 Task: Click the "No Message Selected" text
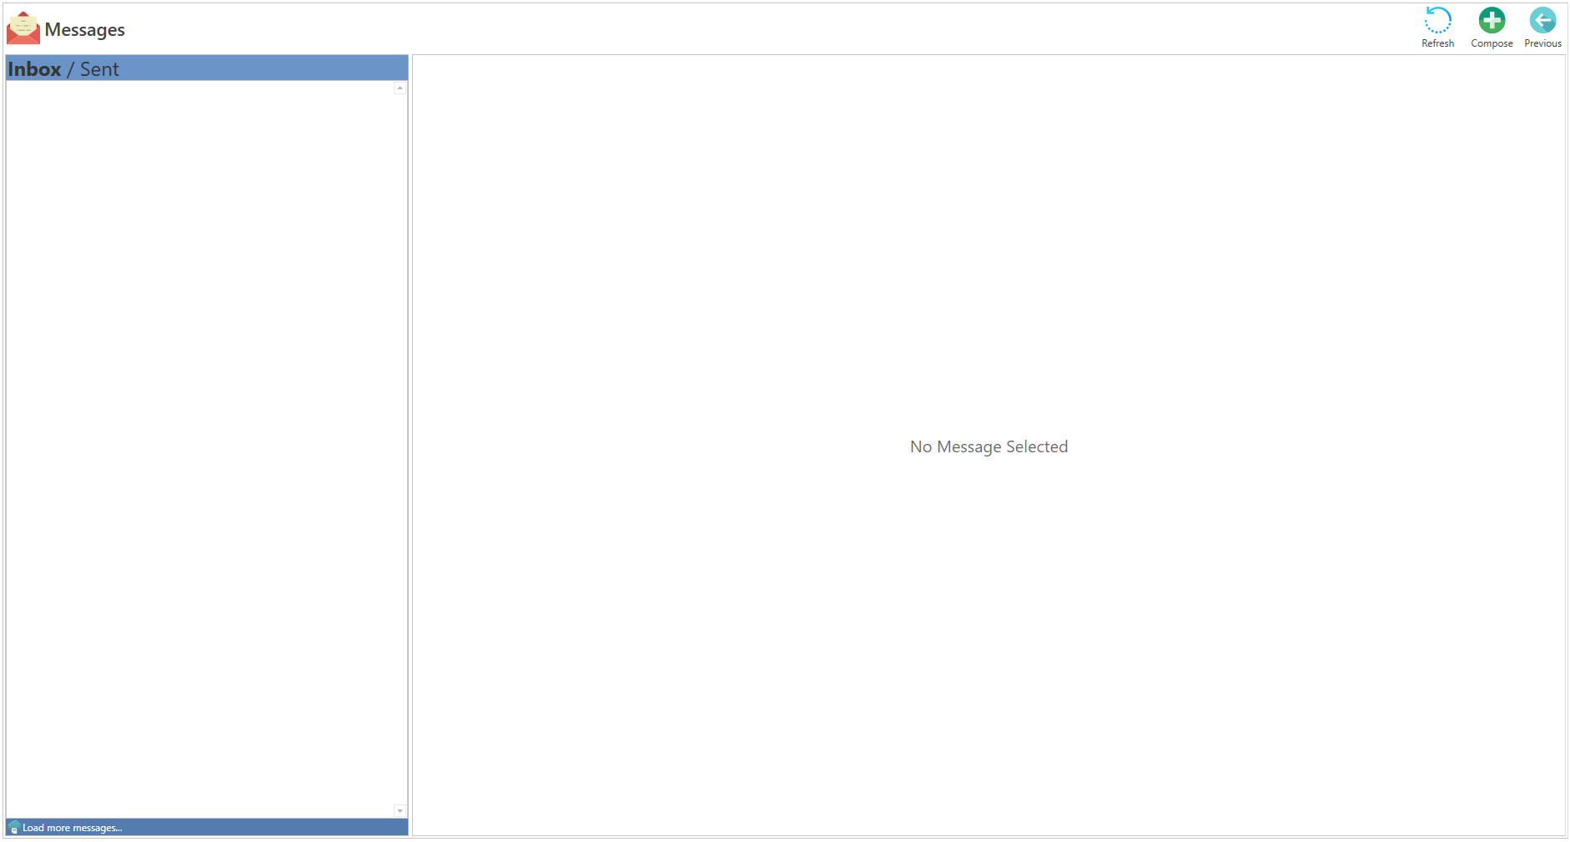[x=989, y=446]
